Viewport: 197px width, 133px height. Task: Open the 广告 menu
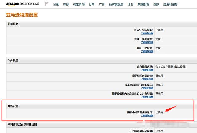(x=102, y=4)
